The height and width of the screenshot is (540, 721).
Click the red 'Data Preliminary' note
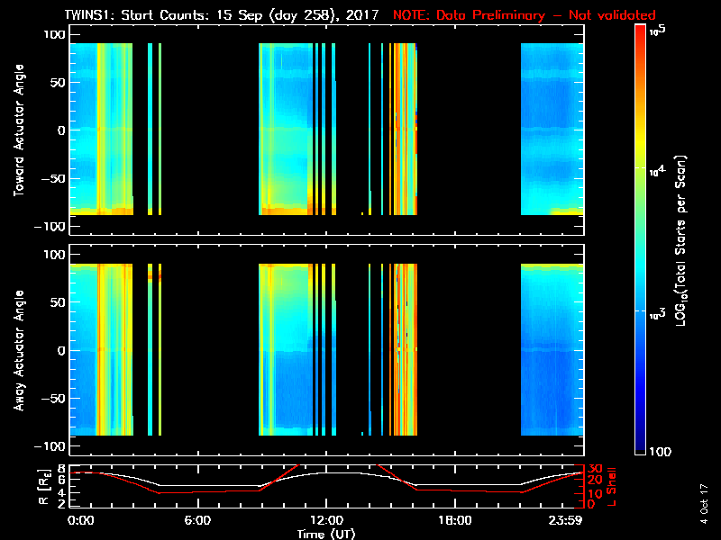click(x=525, y=15)
